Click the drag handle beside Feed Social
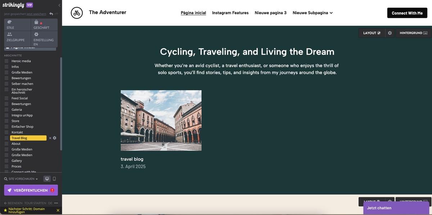This screenshot has height=215, width=432. pyautogui.click(x=6, y=98)
